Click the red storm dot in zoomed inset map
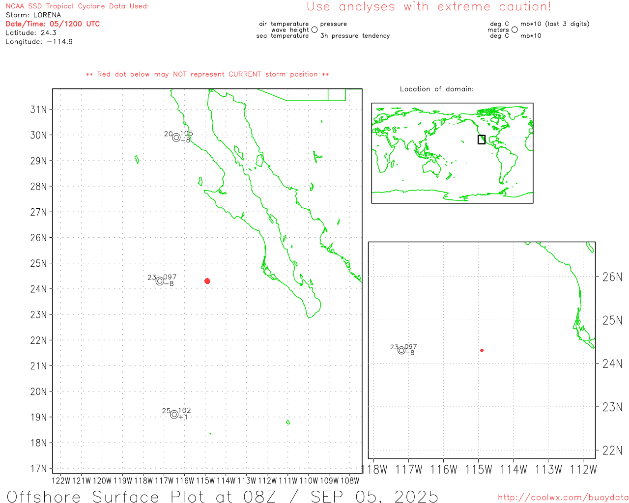The image size is (629, 503). coord(482,350)
